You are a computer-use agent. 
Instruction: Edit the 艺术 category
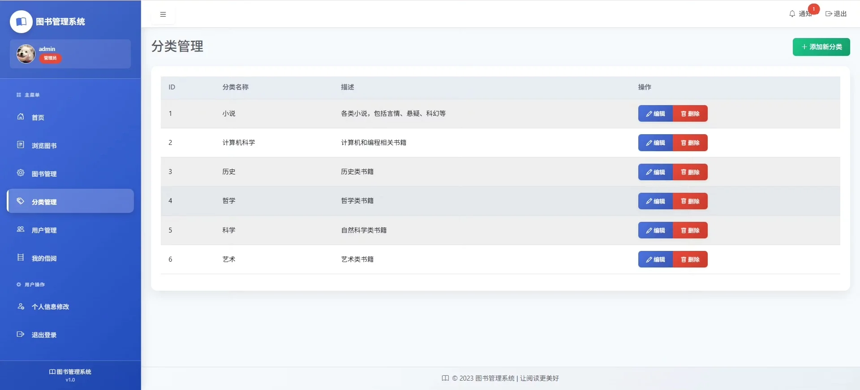click(x=655, y=259)
